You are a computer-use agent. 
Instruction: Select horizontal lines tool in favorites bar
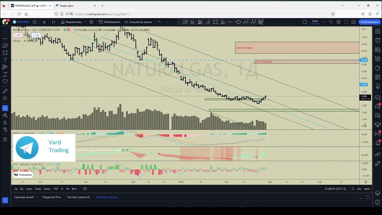(185, 22)
